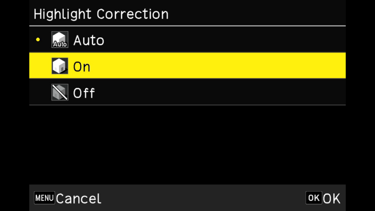This screenshot has width=375, height=211.
Task: Click empty black area below Off option
Action: pyautogui.click(x=187, y=145)
